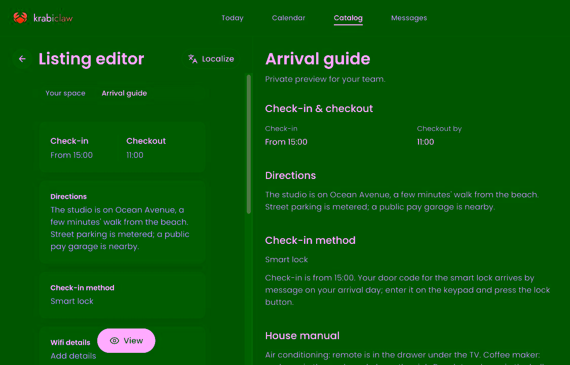The height and width of the screenshot is (365, 570).
Task: Click the krabiclaw crab logo
Action: (x=20, y=18)
